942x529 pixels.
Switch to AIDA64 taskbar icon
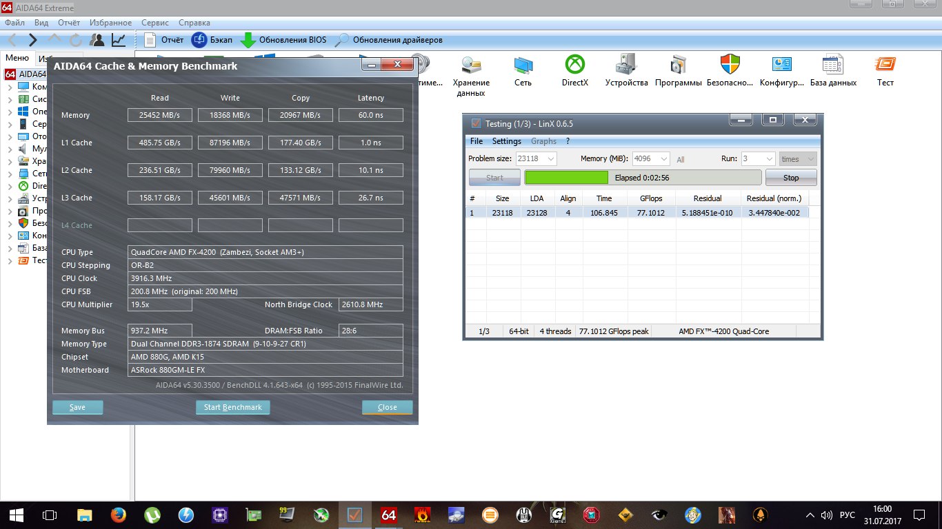(x=389, y=515)
